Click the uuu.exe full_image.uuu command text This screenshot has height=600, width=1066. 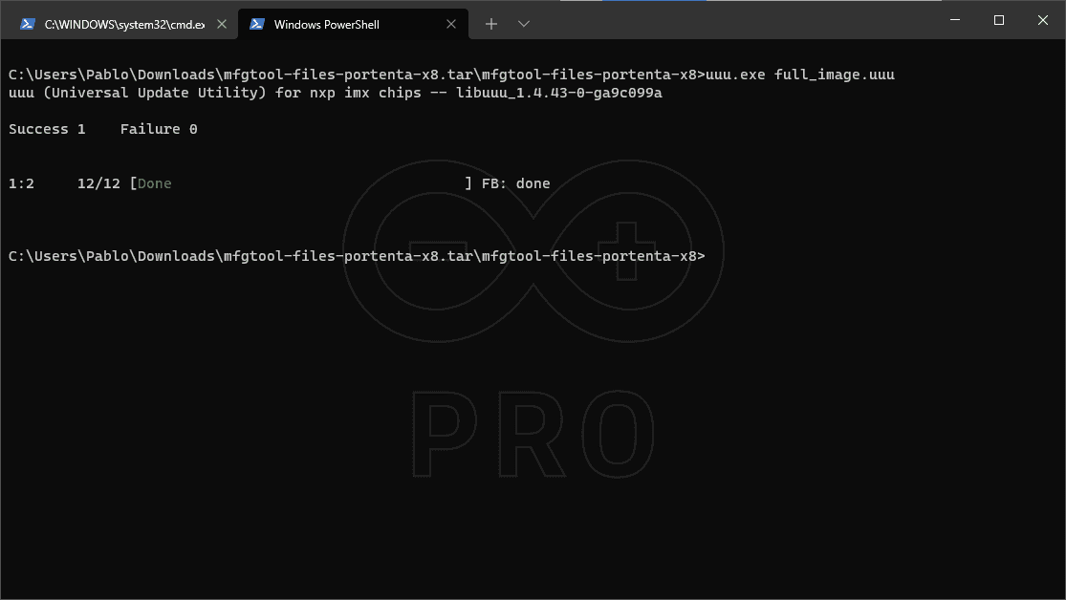click(800, 75)
